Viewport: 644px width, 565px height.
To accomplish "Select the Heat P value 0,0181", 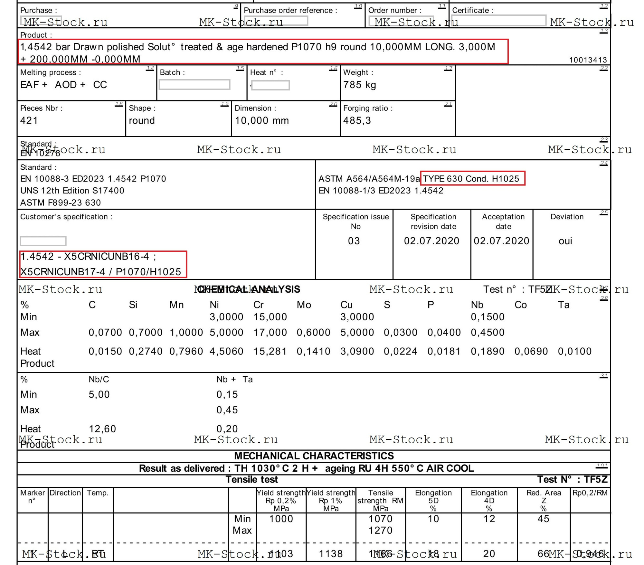I will [x=444, y=351].
